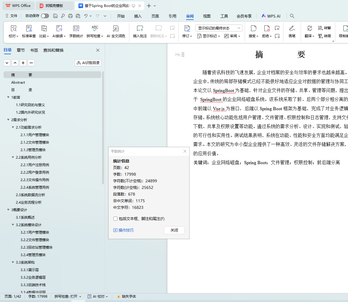The height and width of the screenshot is (302, 348).
Task: Click 插入批注 to insert a comment
Action: (140, 31)
